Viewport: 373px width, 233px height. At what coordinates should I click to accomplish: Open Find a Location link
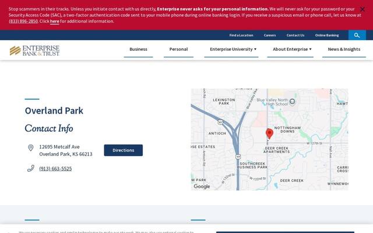click(x=241, y=35)
